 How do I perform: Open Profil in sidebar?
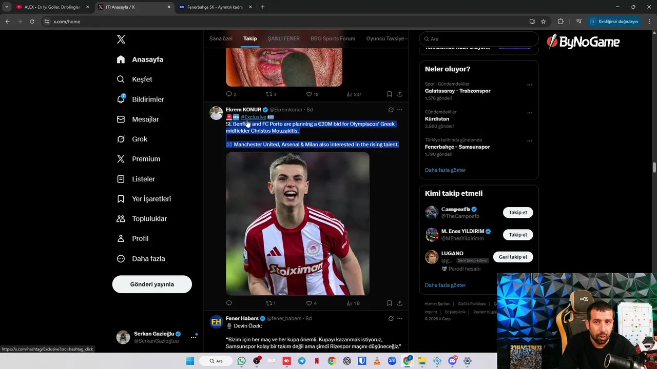tap(132, 239)
